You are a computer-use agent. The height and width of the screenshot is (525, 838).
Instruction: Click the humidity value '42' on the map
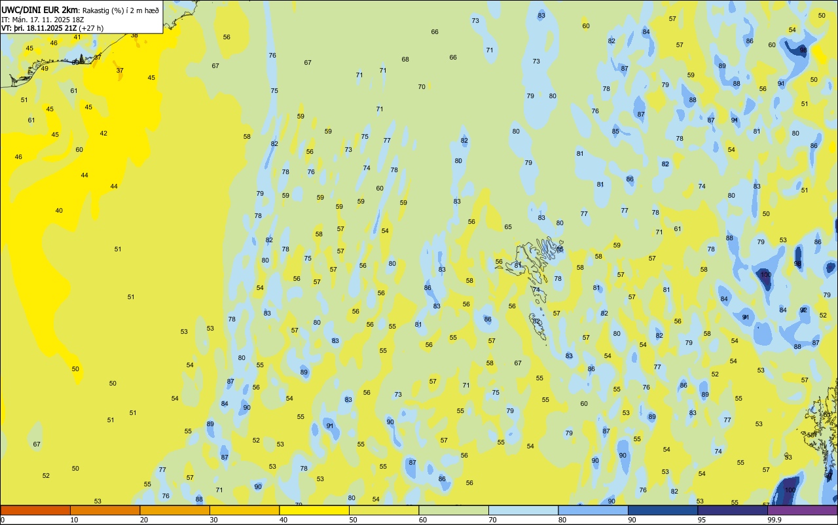point(103,133)
